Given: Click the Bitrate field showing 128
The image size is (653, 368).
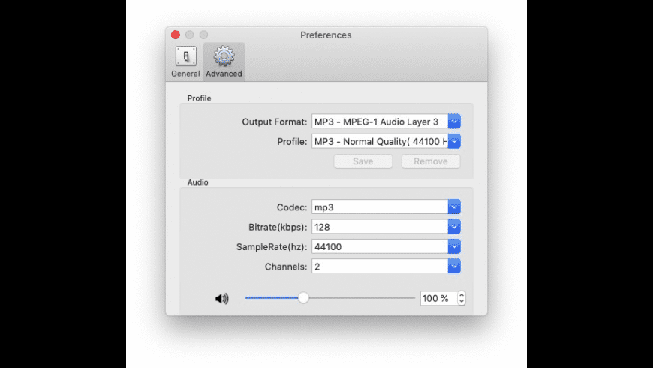Looking at the screenshot, I should pos(380,227).
